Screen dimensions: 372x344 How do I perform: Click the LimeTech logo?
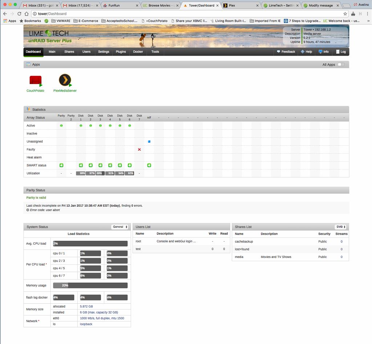point(49,33)
